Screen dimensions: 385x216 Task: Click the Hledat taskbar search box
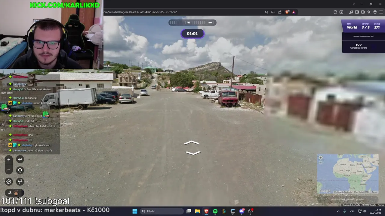pyautogui.click(x=162, y=211)
